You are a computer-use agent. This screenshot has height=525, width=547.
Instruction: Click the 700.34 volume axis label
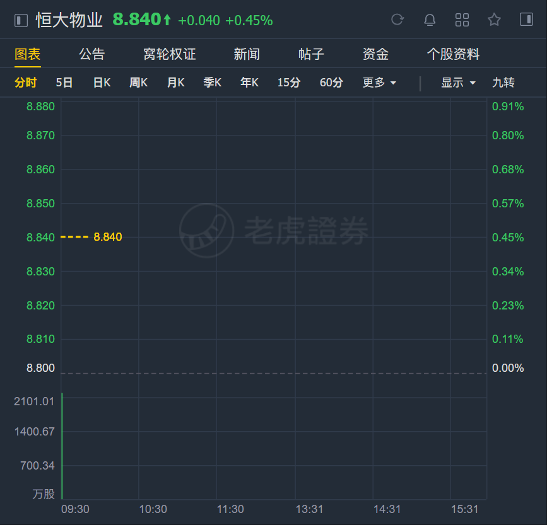37,465
